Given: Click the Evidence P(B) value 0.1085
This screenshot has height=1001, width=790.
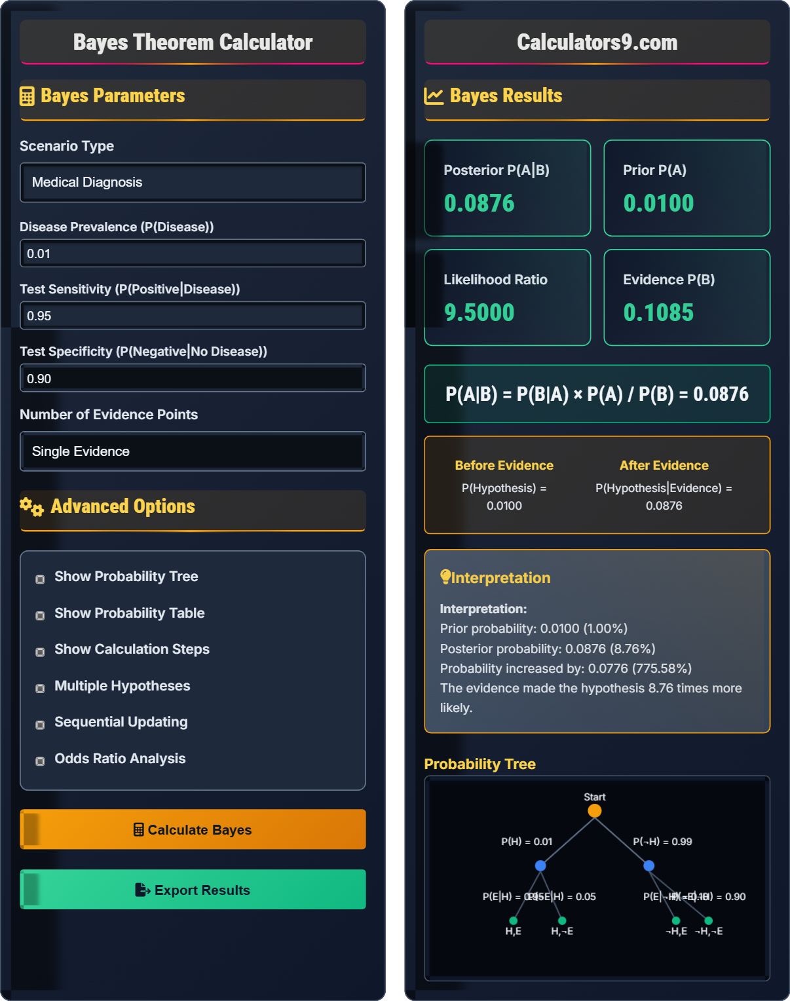Looking at the screenshot, I should click(x=659, y=312).
